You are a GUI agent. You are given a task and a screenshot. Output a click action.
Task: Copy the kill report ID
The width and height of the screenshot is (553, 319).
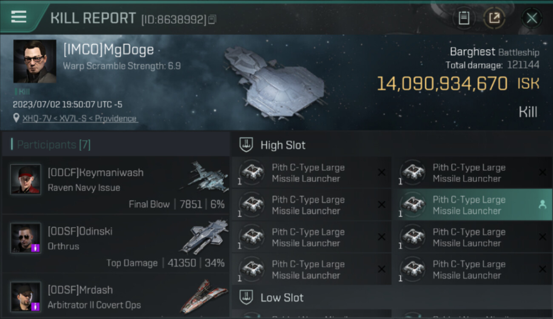pos(212,19)
